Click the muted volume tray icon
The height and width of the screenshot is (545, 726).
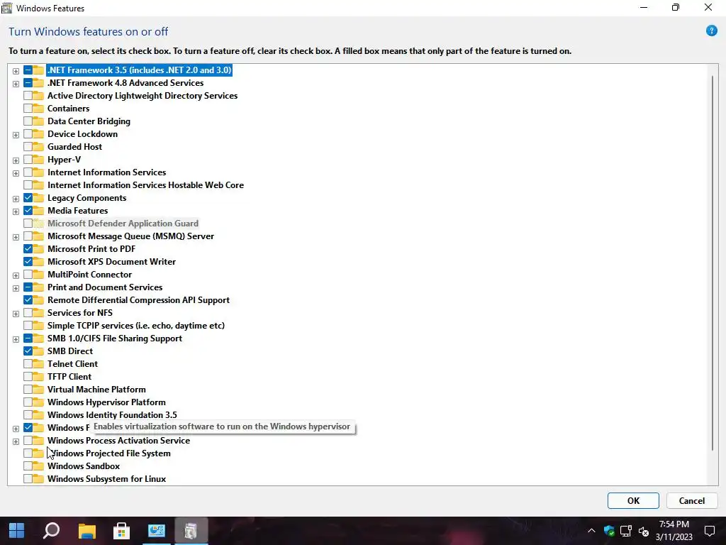644,531
